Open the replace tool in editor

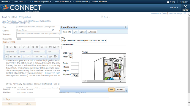tap(37, 47)
